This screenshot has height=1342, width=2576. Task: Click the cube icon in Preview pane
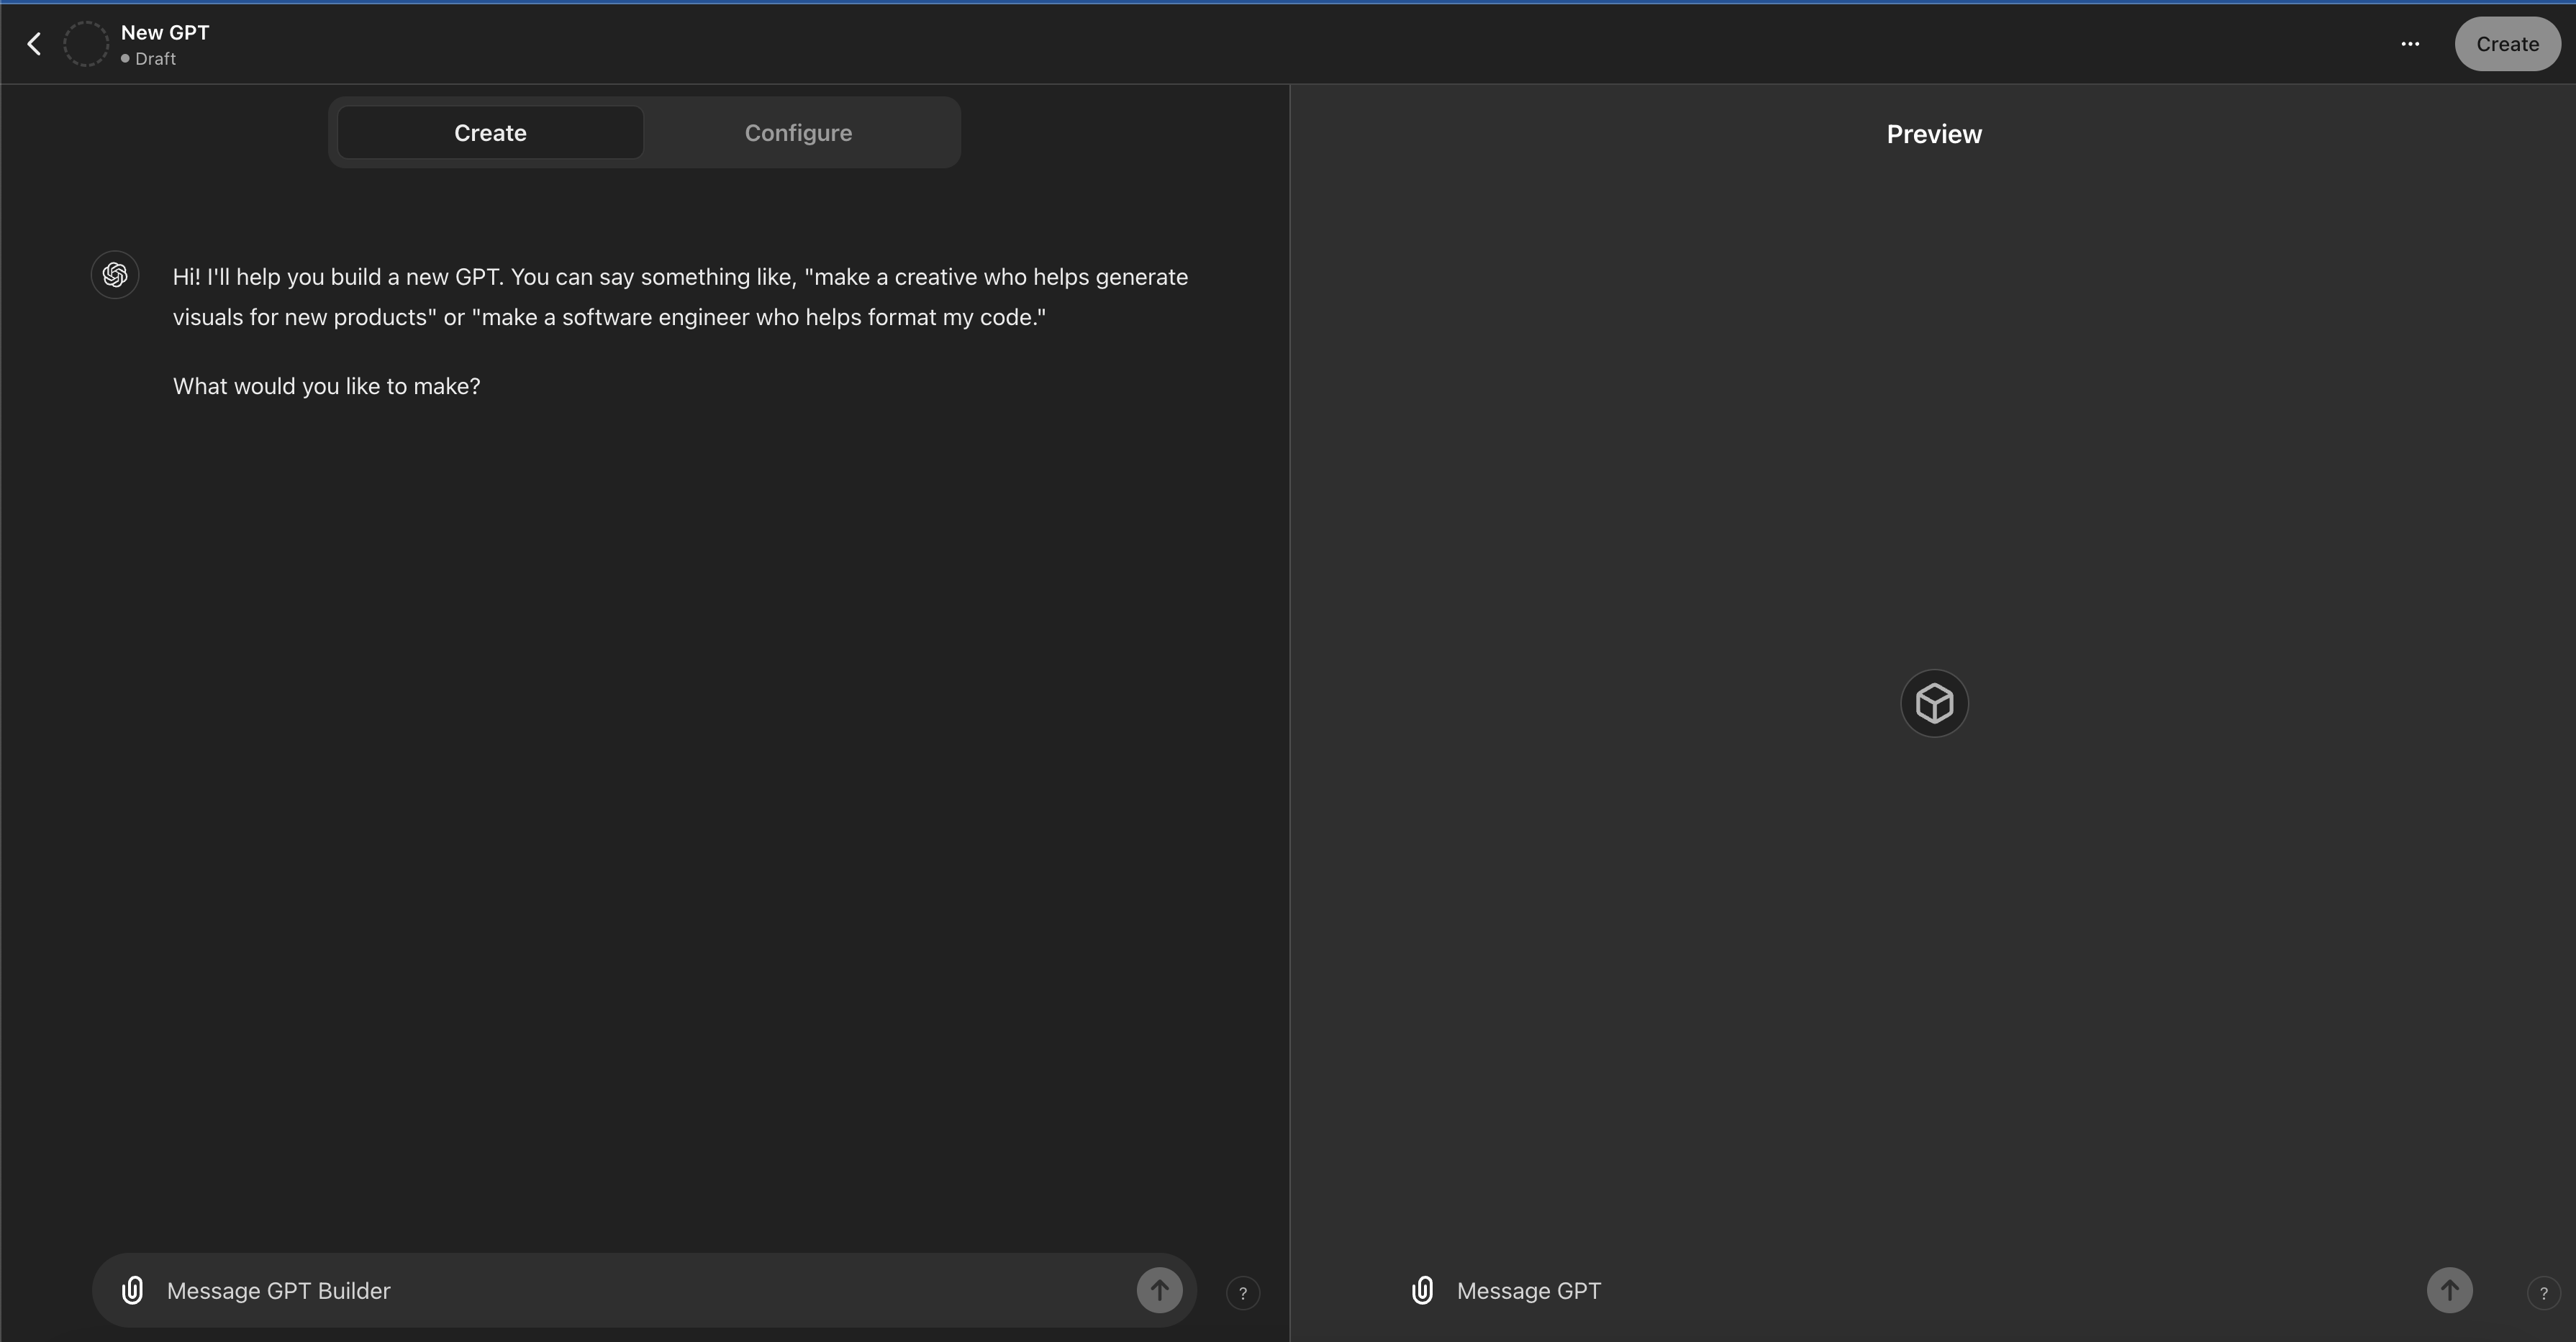[x=1934, y=703]
